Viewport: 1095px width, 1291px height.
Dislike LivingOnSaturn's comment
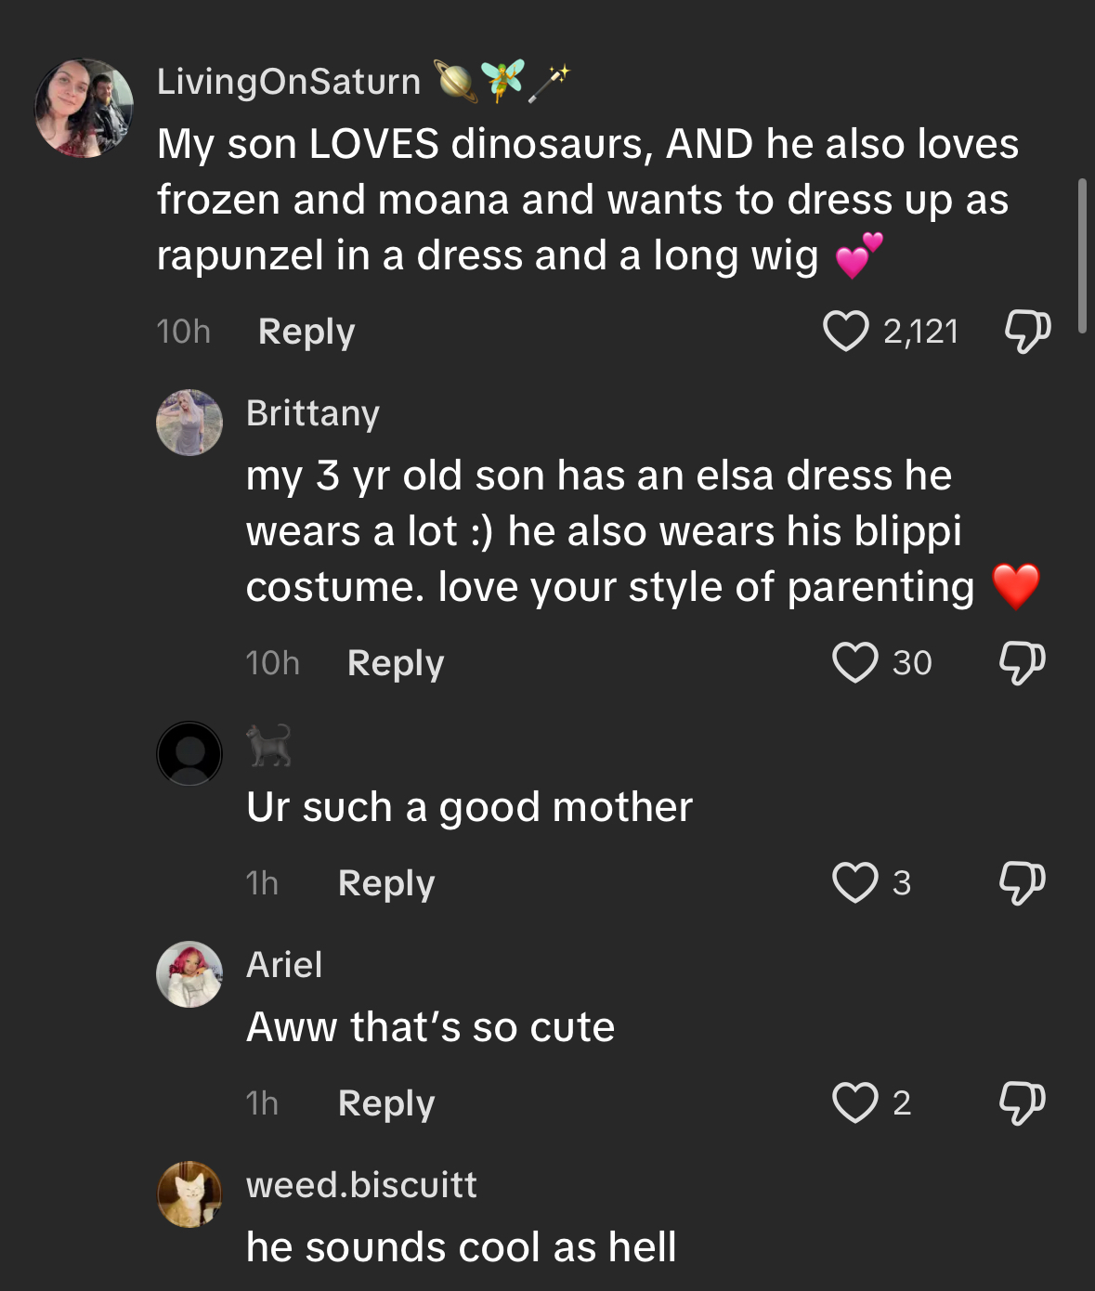[x=1027, y=332]
